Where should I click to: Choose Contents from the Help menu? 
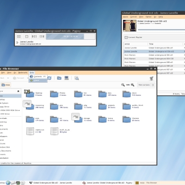38,76
